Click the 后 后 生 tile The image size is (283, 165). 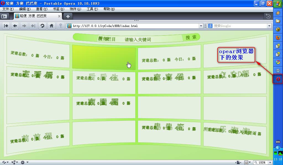pyautogui.click(x=104, y=82)
